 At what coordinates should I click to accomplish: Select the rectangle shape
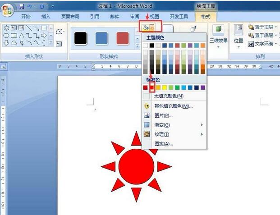click(x=44, y=28)
